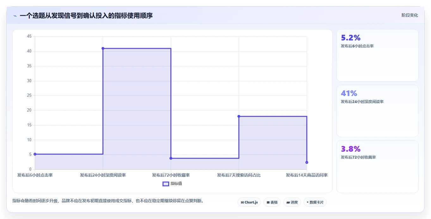The height and width of the screenshot is (219, 431).
Task: Click the 进度 tag icon
Action: coord(288,203)
